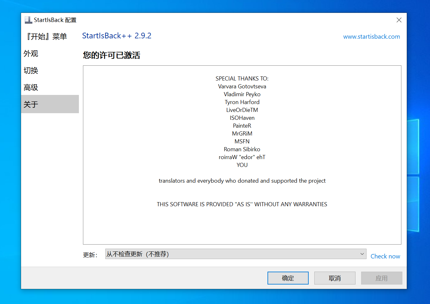Image resolution: width=430 pixels, height=304 pixels.
Task: Open the www.startisback.com website link
Action: click(x=372, y=36)
